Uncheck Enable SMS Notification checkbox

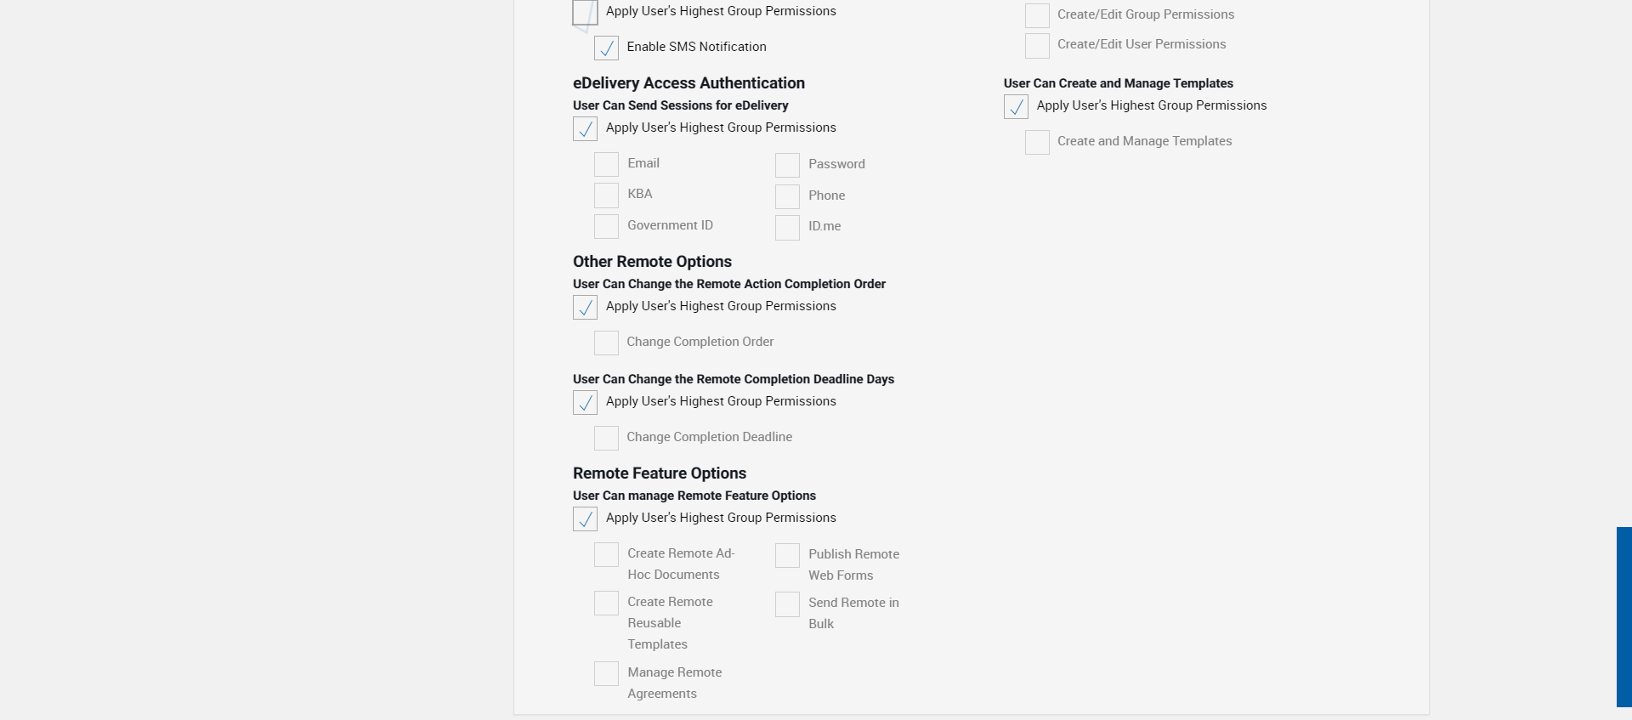coord(606,48)
